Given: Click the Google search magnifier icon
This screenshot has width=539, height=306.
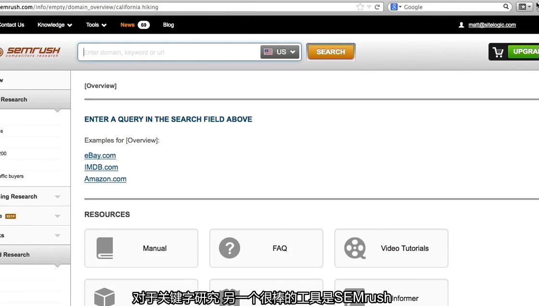Looking at the screenshot, I should [x=506, y=7].
